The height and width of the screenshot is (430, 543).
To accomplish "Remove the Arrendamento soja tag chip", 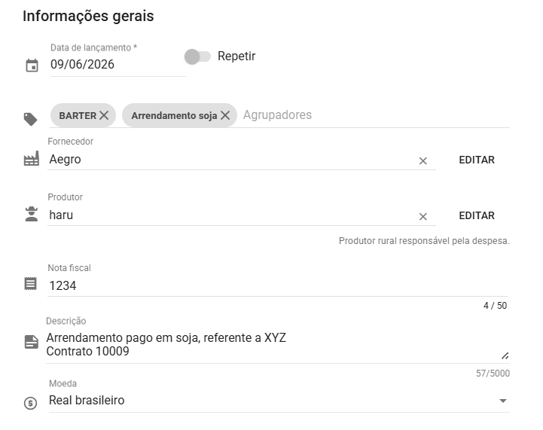I will pos(225,115).
